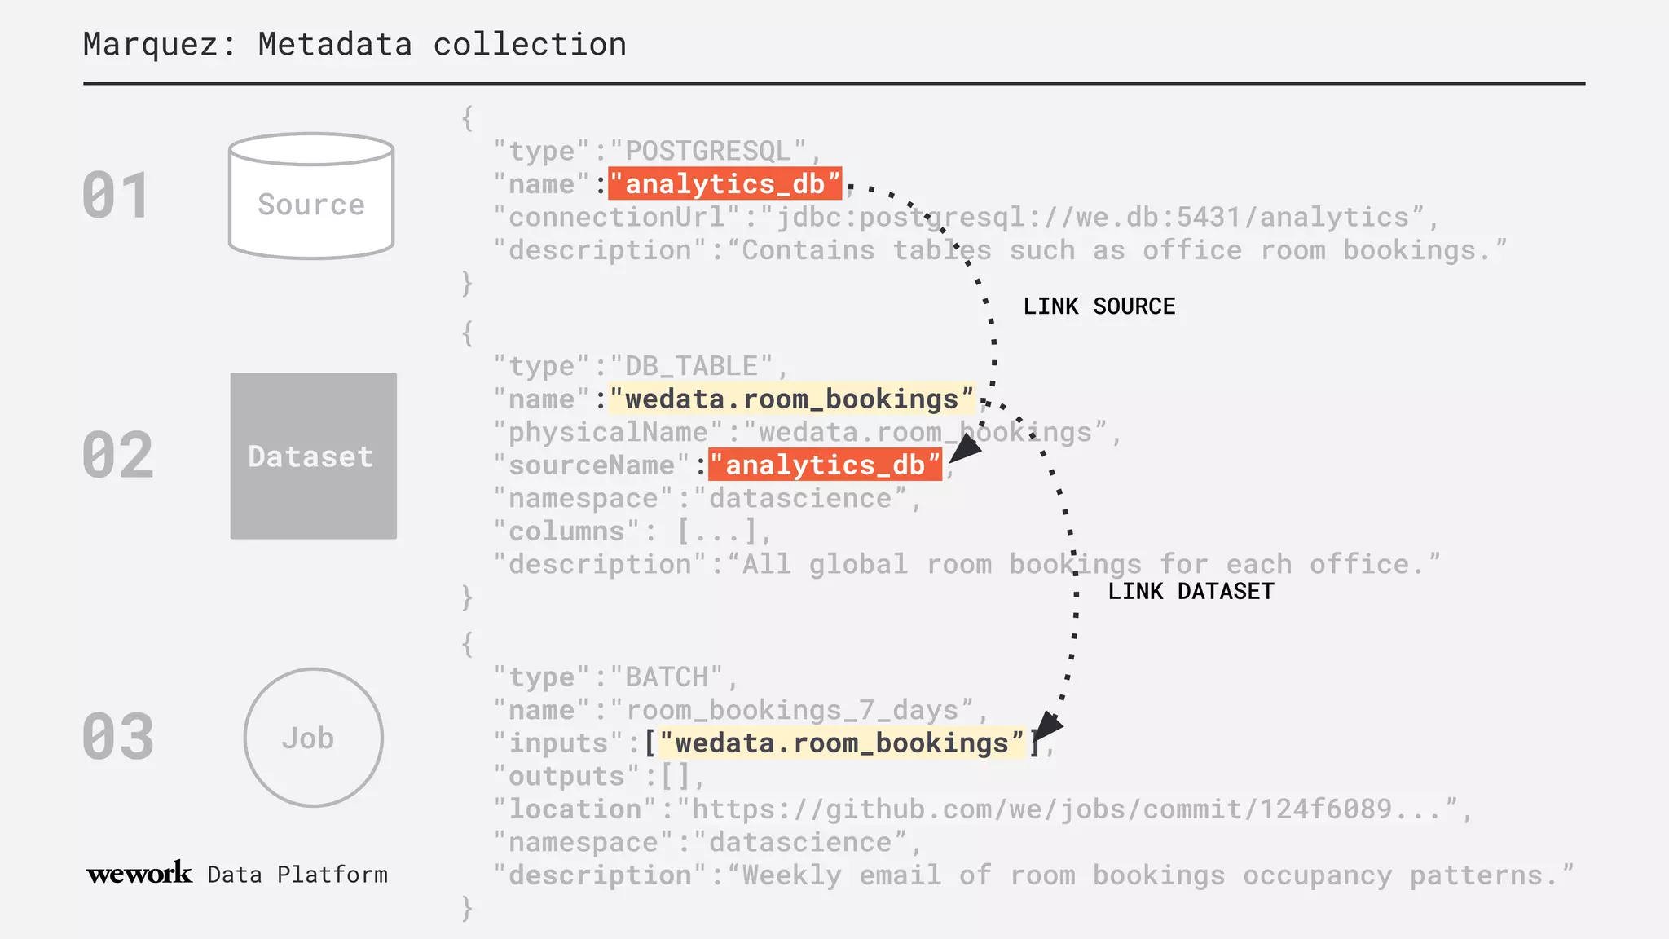This screenshot has width=1669, height=939.
Task: Click the highlighted name value "wedata.room_bookings" in dataset block
Action: point(791,399)
